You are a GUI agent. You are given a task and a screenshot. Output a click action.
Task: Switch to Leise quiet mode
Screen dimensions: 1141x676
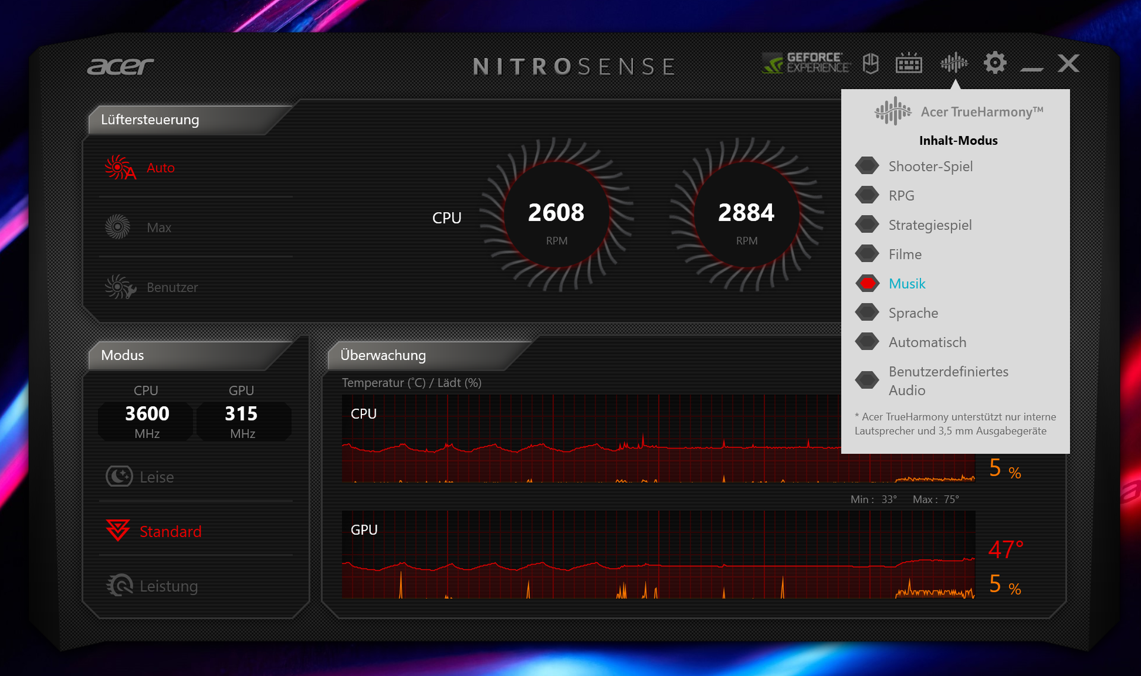(x=156, y=477)
